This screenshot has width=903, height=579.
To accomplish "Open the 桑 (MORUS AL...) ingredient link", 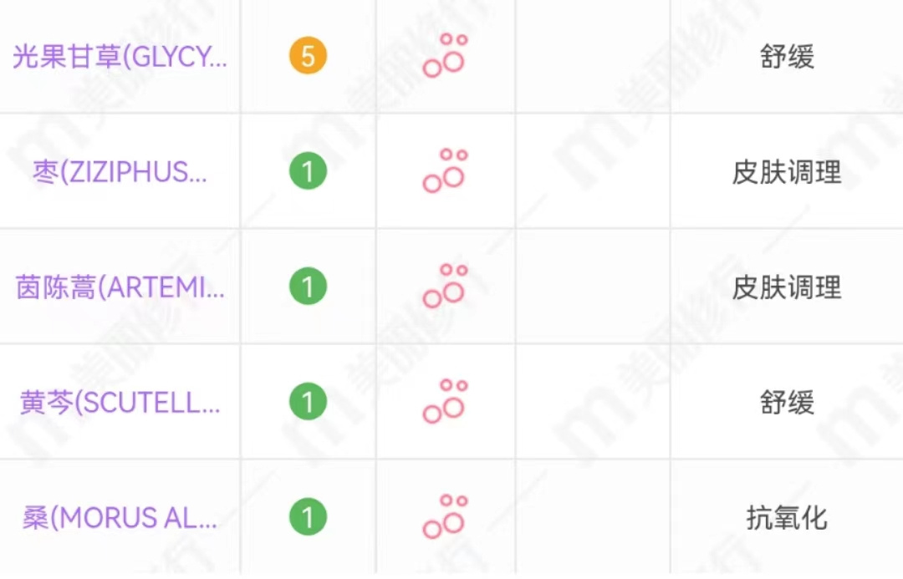I will point(120,518).
